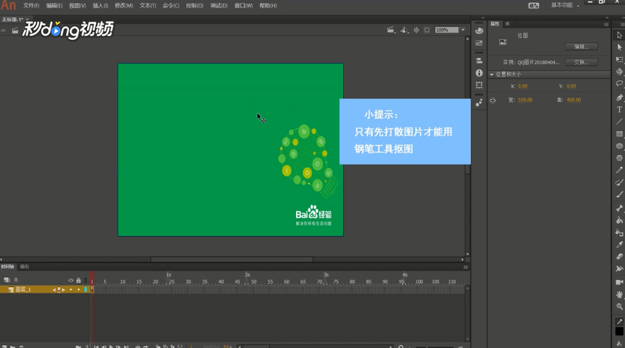Click the stroke color pencil swatch
This screenshot has width=625, height=348.
[x=619, y=322]
